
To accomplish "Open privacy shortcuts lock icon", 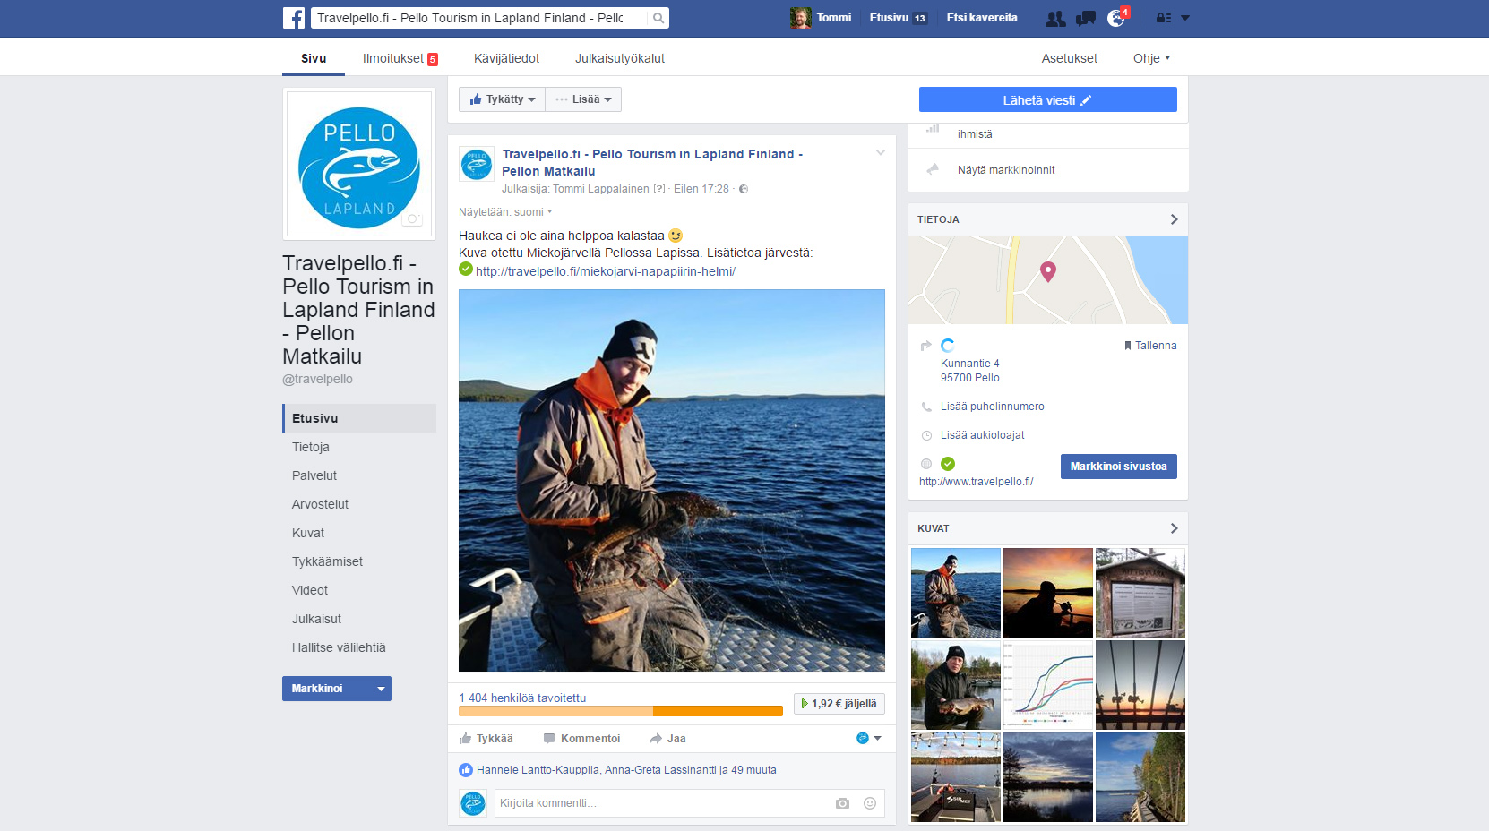I will (1164, 18).
